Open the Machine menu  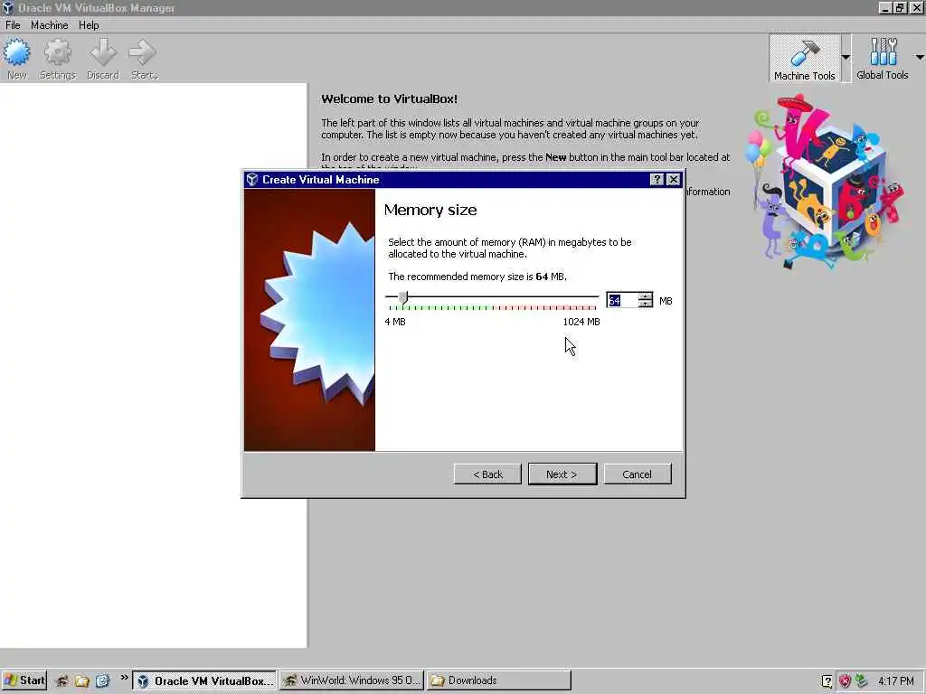[49, 24]
